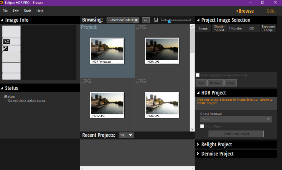Collapse the Status panel
The height and width of the screenshot is (170, 282).
pyautogui.click(x=2, y=88)
